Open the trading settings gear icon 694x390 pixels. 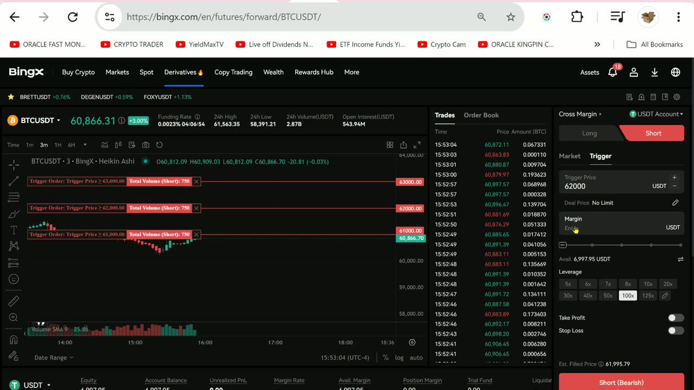[x=677, y=97]
